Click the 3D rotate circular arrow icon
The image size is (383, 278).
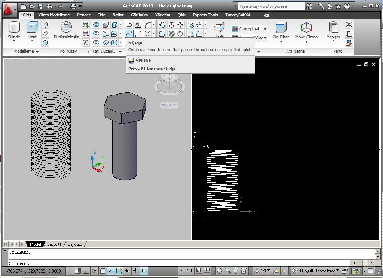[x=180, y=34]
